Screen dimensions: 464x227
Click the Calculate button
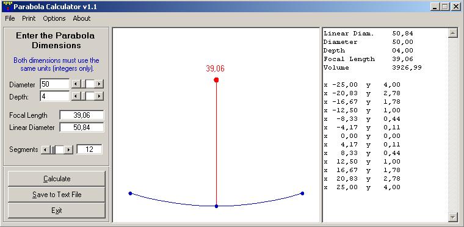tap(57, 179)
